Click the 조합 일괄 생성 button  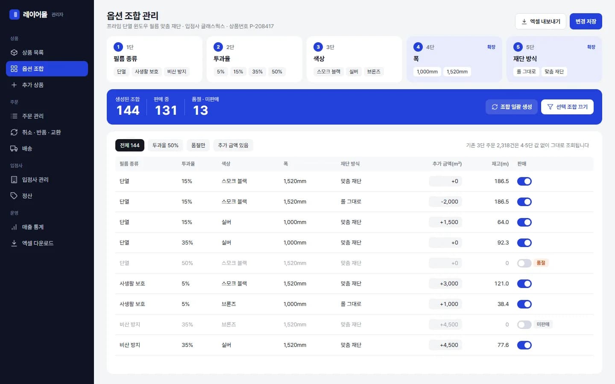click(x=512, y=107)
